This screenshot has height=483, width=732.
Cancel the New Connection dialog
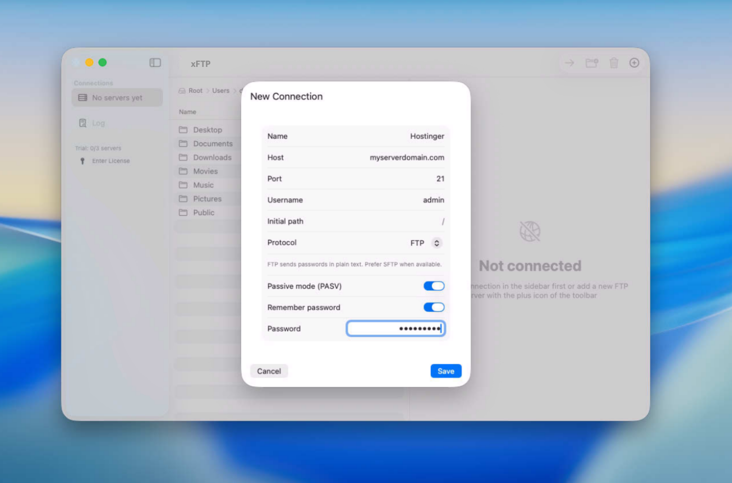click(x=269, y=371)
